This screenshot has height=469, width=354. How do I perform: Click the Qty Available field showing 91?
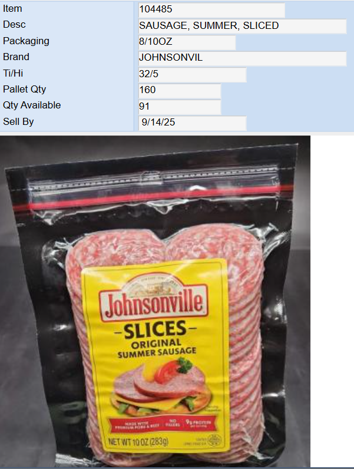180,107
